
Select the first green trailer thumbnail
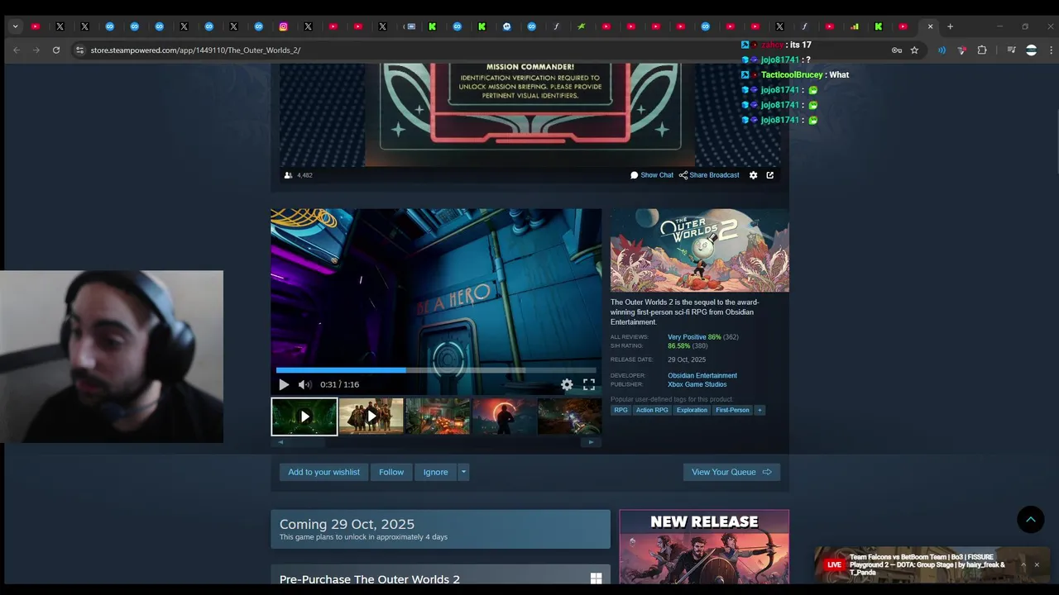[x=304, y=416]
